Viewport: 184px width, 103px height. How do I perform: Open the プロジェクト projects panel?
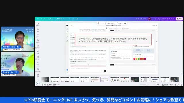point(38,58)
